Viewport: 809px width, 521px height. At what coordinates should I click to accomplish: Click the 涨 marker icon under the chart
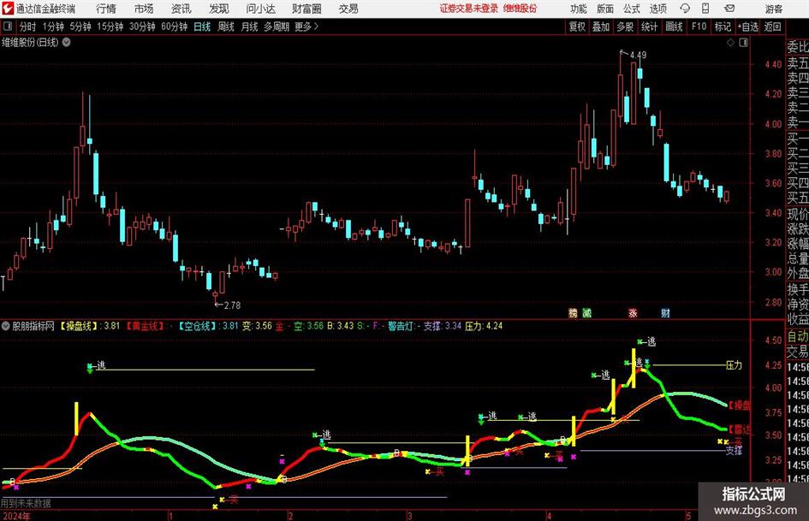(x=633, y=312)
